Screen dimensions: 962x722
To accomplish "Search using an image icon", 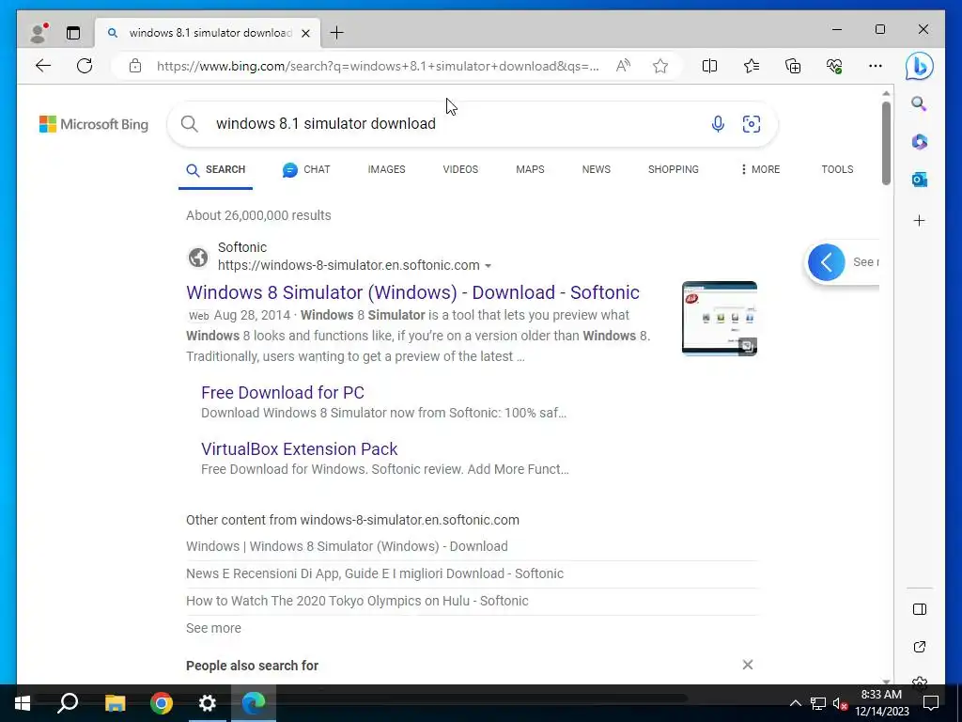I will [x=752, y=124].
